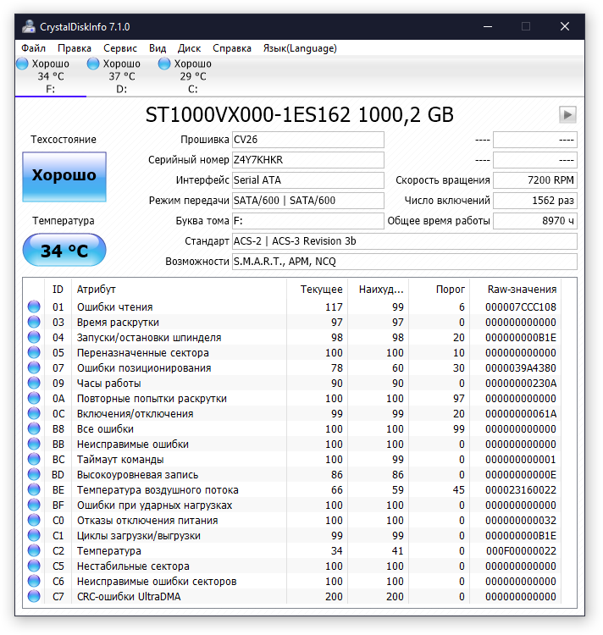Click the Стандарт field ACS-2 | ACS-3
This screenshot has width=603, height=635.
[405, 241]
